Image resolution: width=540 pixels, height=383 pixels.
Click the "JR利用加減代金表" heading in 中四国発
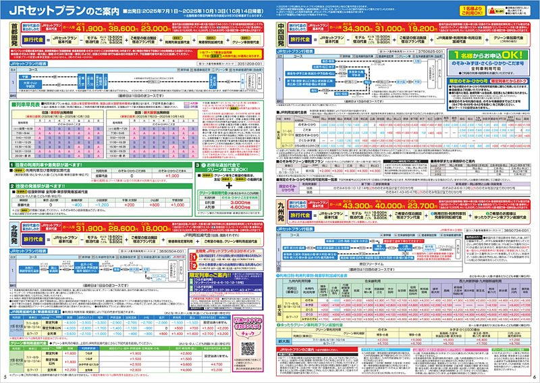tap(293, 112)
